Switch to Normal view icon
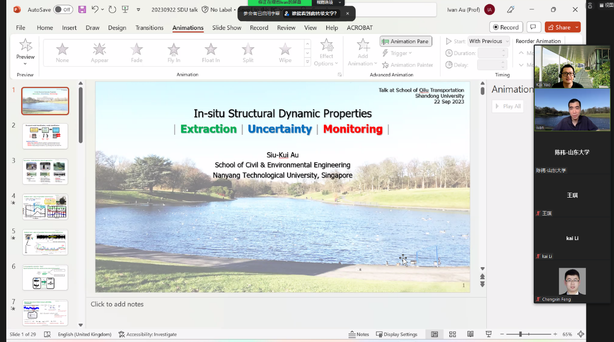Screen dimensions: 614x342 (x=434, y=334)
